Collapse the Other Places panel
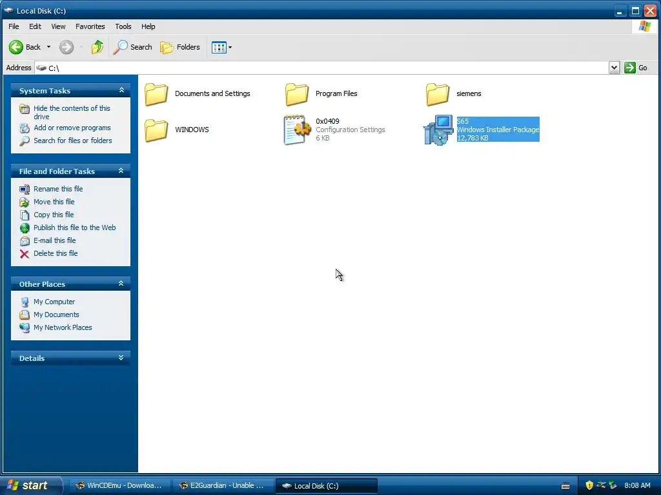This screenshot has width=661, height=495. click(x=121, y=284)
